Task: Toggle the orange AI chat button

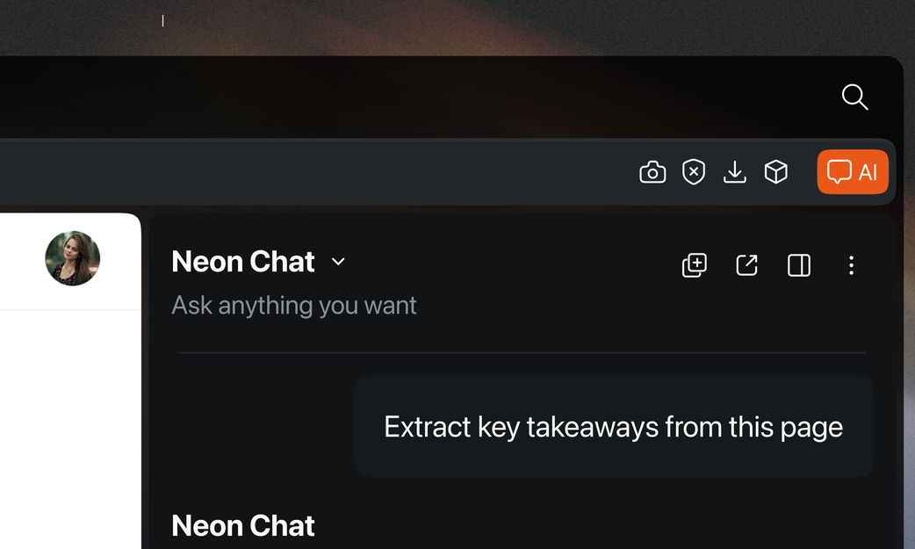Action: [x=853, y=172]
